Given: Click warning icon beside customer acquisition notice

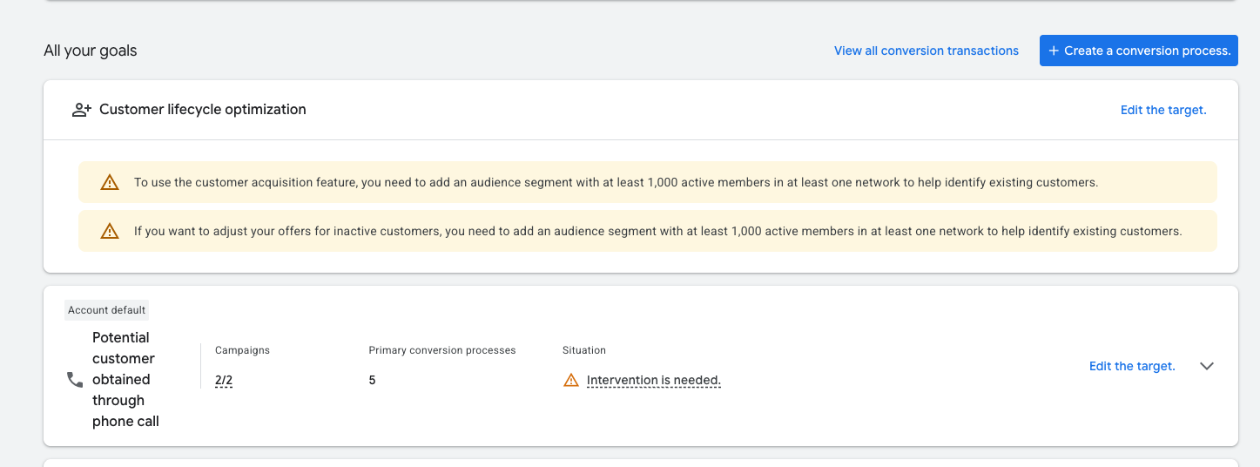Looking at the screenshot, I should pyautogui.click(x=109, y=183).
